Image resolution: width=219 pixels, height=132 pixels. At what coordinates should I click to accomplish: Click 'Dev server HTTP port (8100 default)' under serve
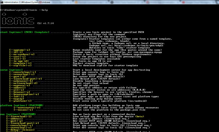(x=99, y=77)
